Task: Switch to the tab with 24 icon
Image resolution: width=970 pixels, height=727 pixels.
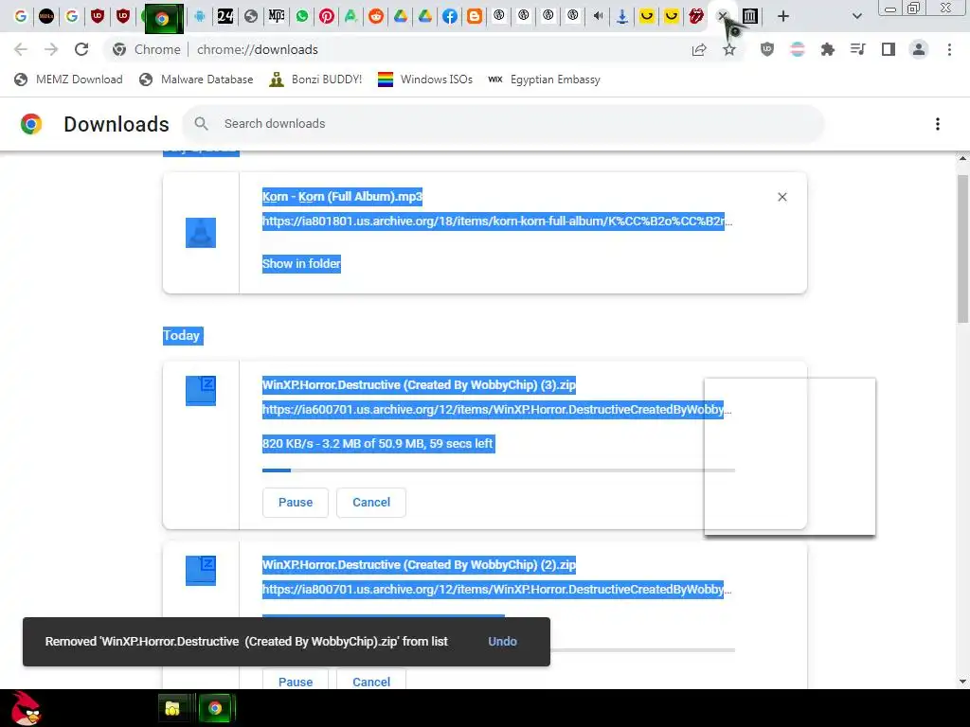Action: (x=225, y=16)
